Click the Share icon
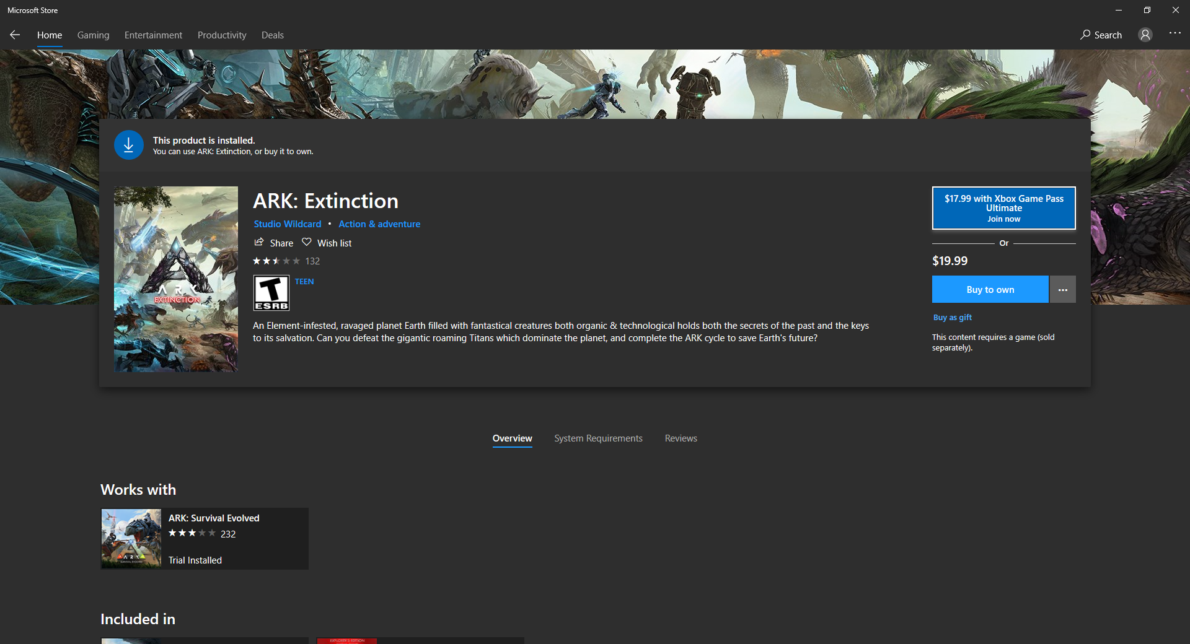Screen dimensions: 1190x644 point(259,242)
